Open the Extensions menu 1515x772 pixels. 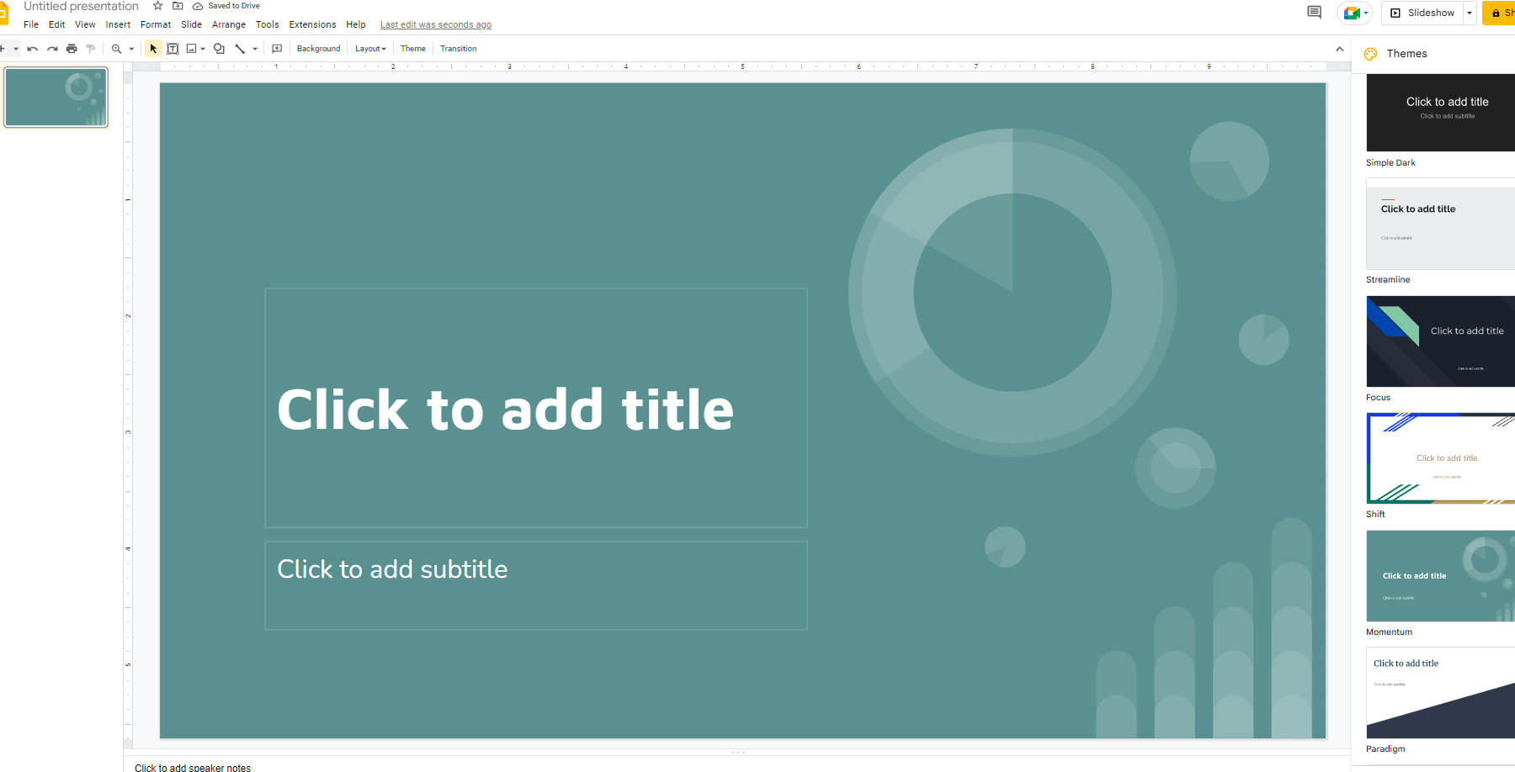point(312,24)
